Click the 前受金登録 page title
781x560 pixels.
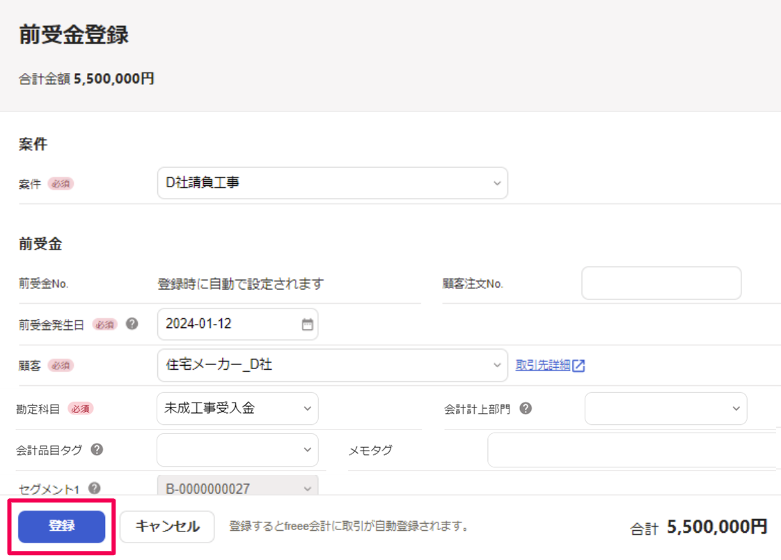[x=74, y=35]
